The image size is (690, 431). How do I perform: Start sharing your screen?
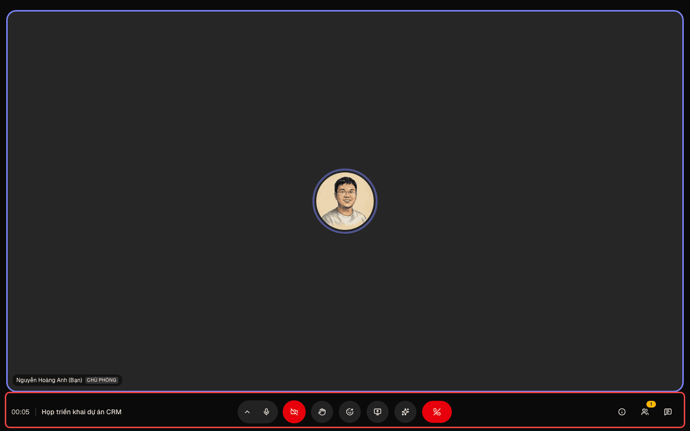tap(378, 412)
